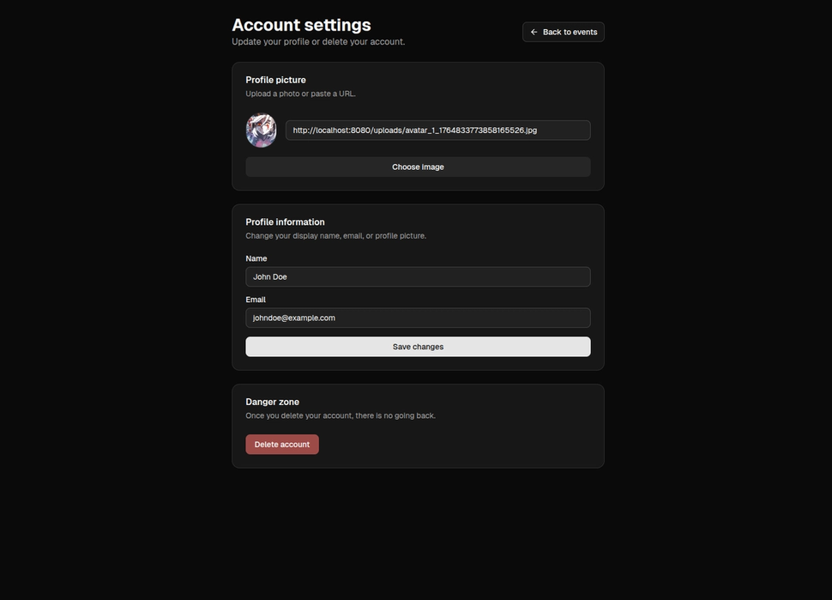Click the Profile picture section title
832x600 pixels.
pos(275,80)
